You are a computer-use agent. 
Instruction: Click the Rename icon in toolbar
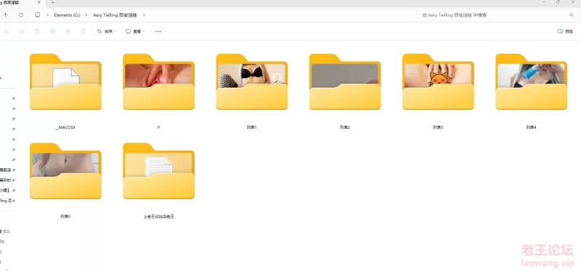coord(52,31)
